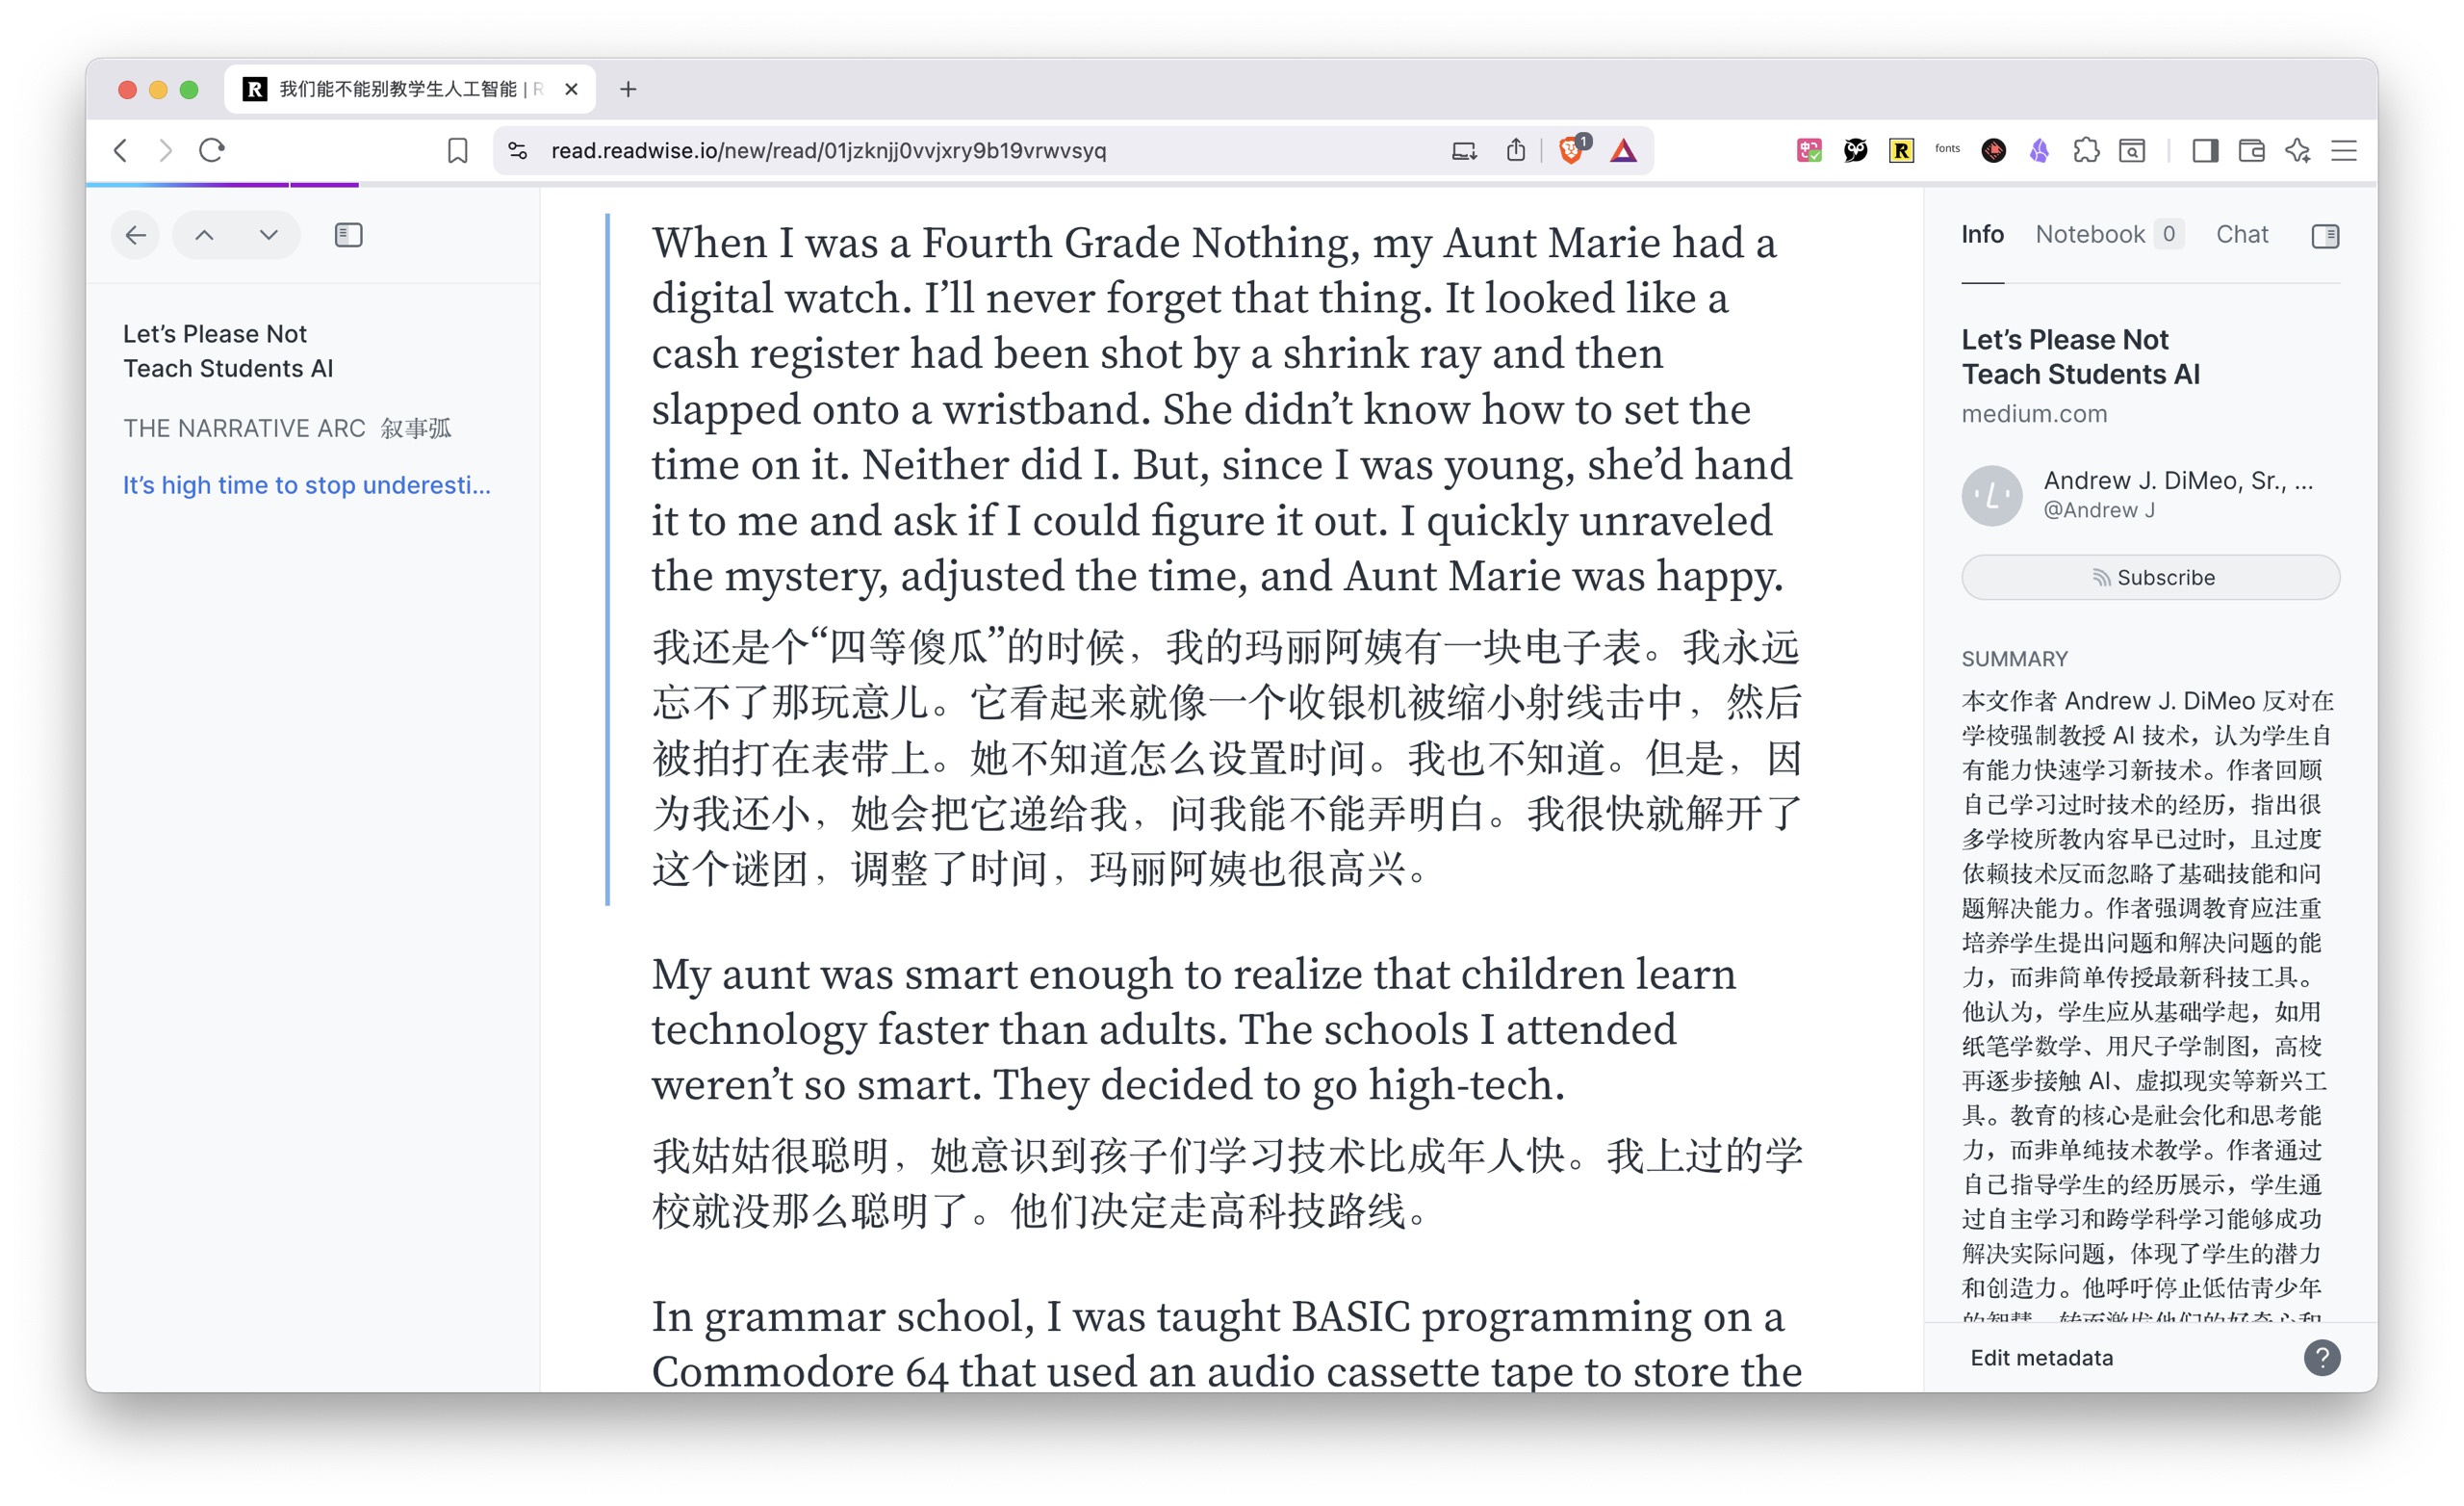
Task: Open the Readwise R extension
Action: 1900,150
